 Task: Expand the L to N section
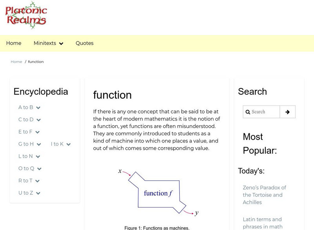tap(29, 156)
